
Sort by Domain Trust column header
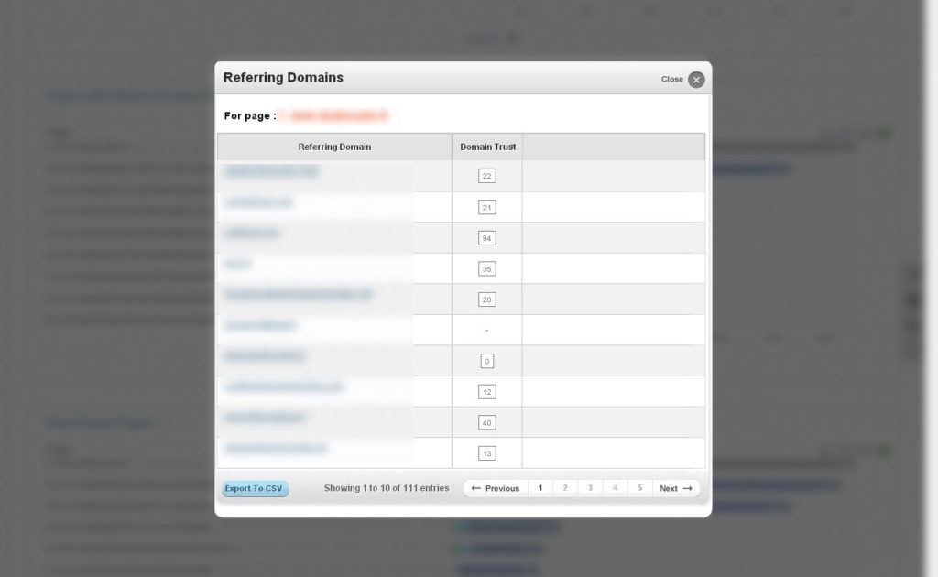point(487,147)
